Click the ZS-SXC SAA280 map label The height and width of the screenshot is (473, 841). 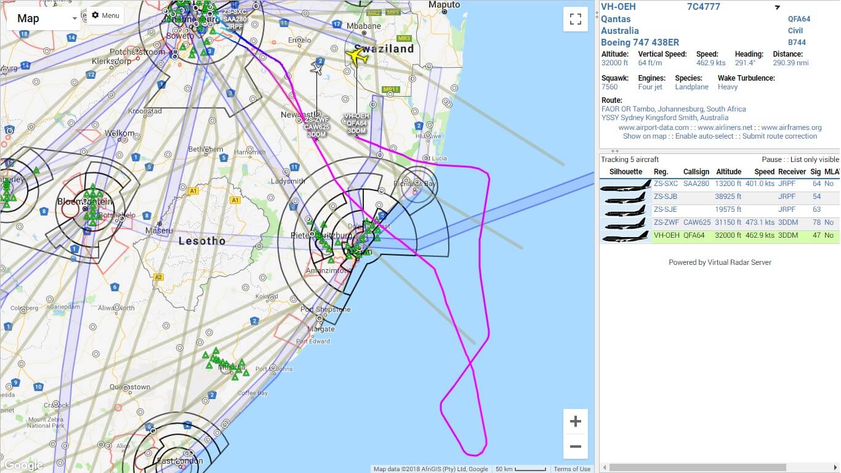point(235,19)
